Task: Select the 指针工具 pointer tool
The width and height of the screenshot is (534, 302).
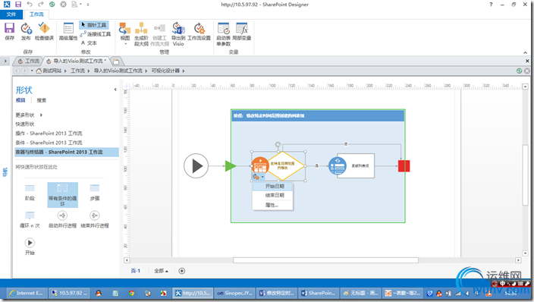Action: click(94, 25)
